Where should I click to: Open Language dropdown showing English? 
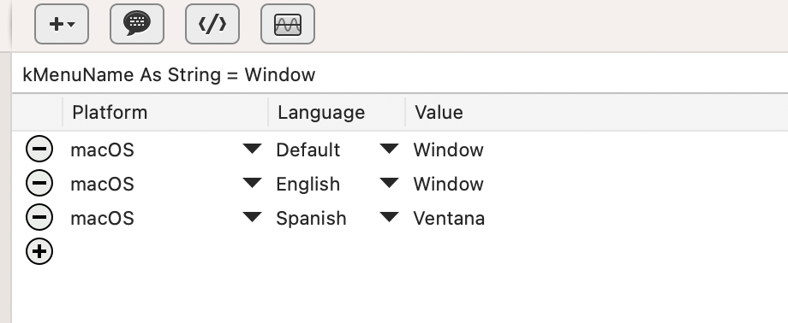tap(389, 183)
